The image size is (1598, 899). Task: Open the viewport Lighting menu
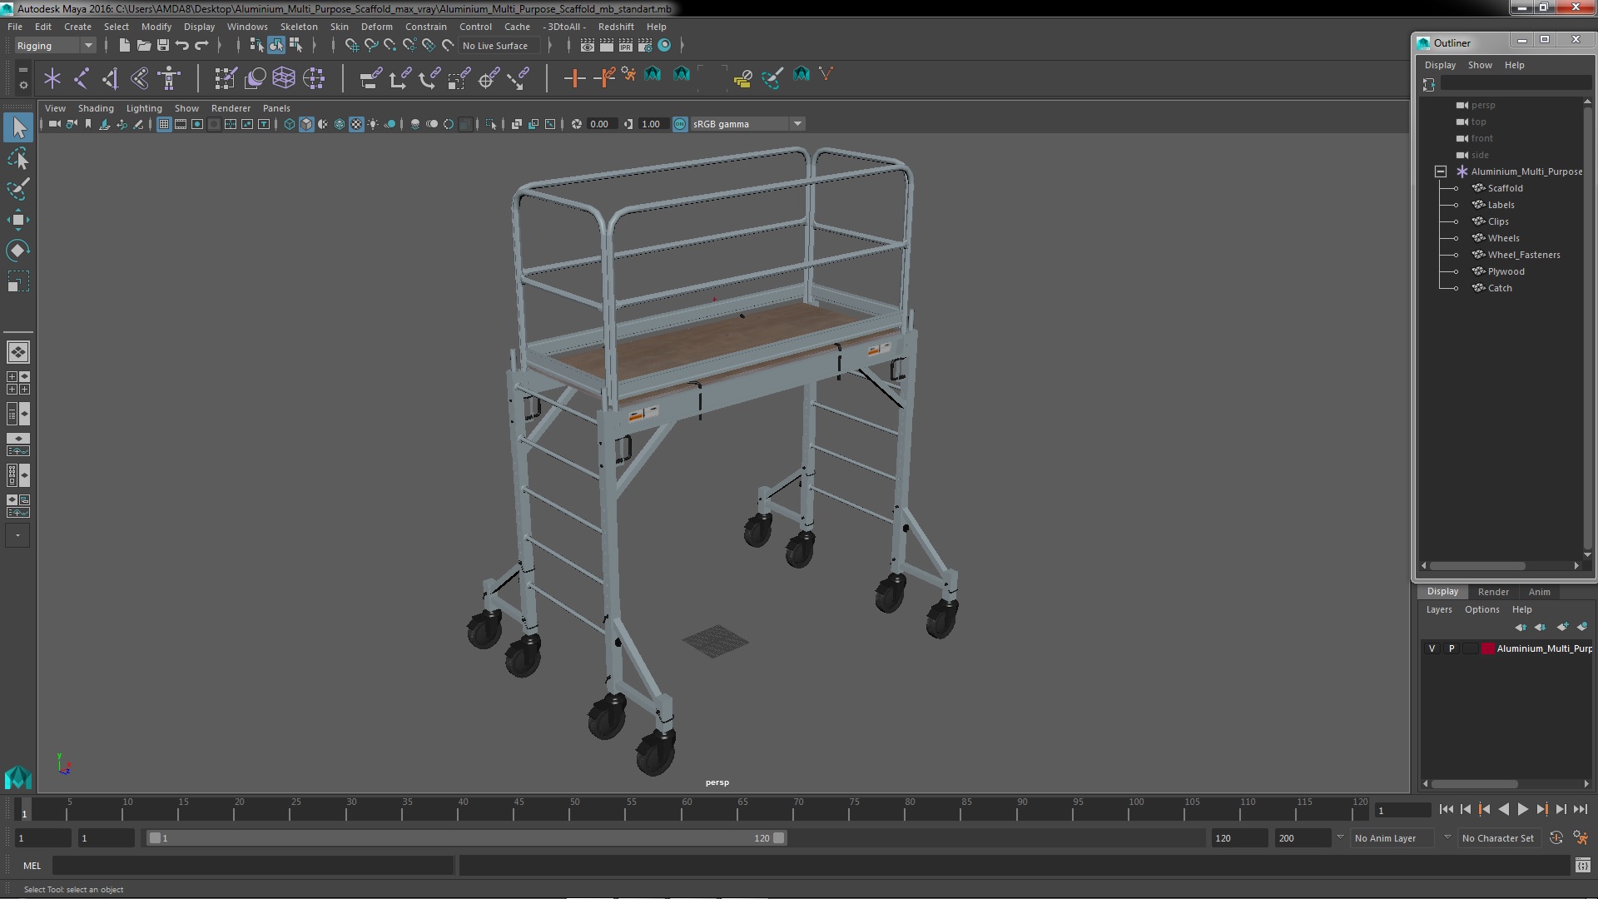click(x=144, y=108)
